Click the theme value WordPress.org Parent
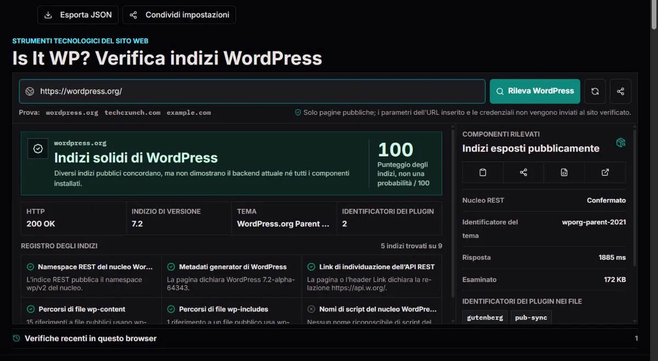658x361 pixels. 283,224
